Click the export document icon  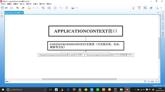[x=157, y=8]
